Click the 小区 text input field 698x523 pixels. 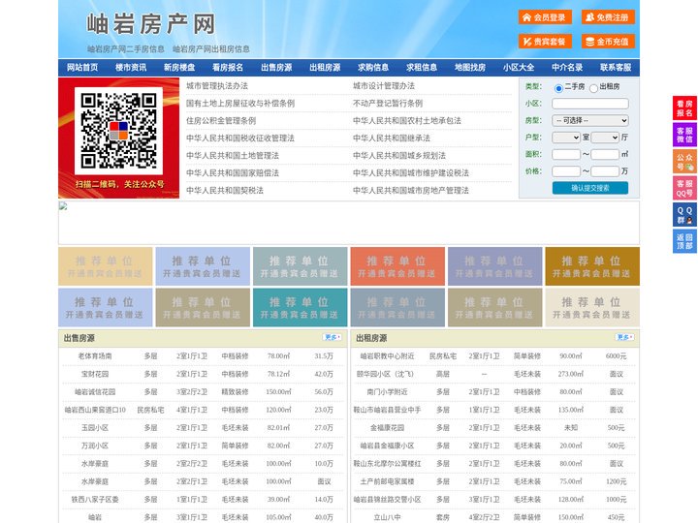(590, 104)
